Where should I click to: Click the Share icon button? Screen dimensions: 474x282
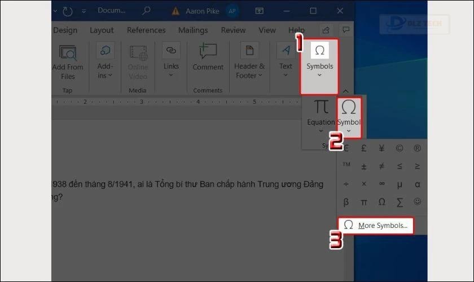coord(326,30)
